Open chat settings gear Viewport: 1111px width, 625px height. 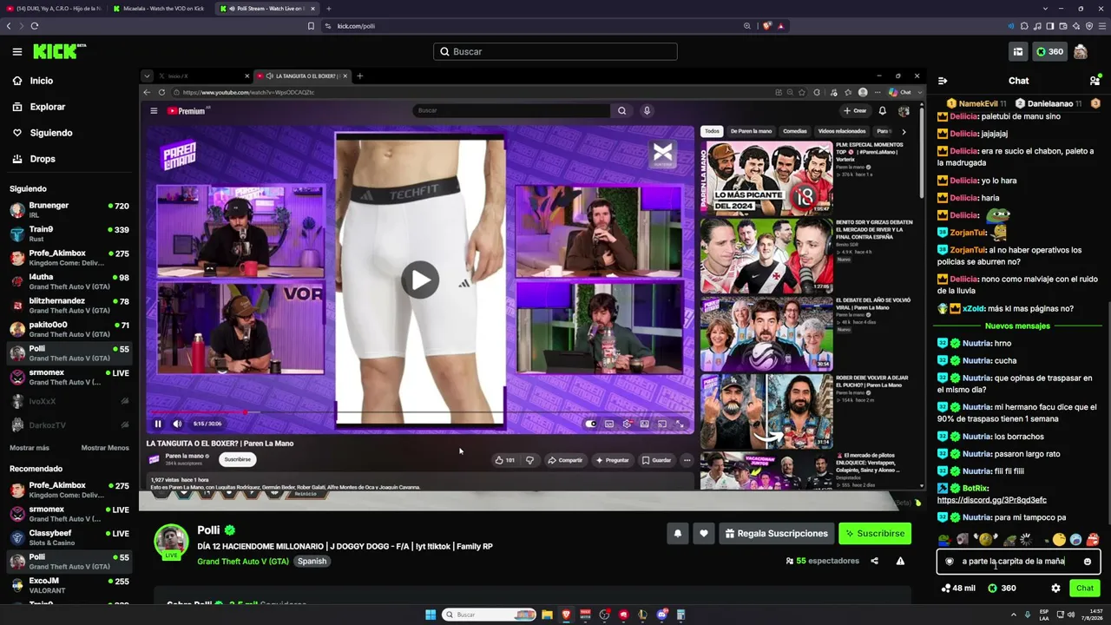(1055, 589)
